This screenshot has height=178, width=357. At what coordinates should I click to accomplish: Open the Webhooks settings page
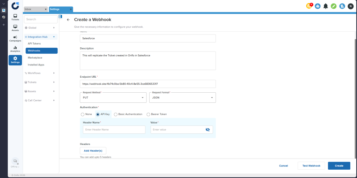(41, 51)
